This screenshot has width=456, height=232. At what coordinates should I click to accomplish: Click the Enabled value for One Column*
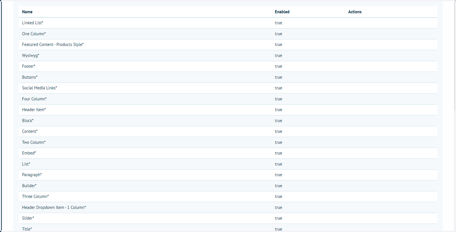[x=279, y=34]
